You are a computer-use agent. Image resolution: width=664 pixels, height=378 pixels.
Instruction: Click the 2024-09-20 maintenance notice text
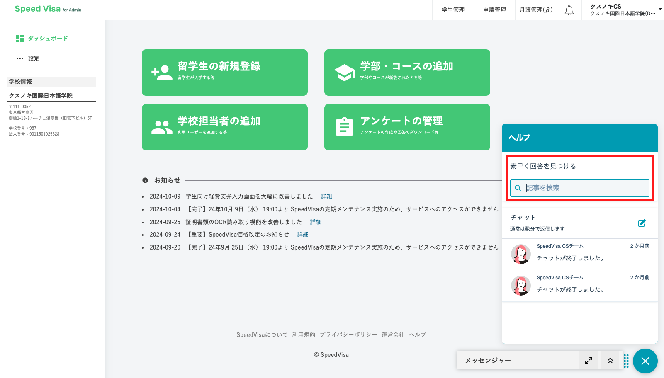(342, 247)
